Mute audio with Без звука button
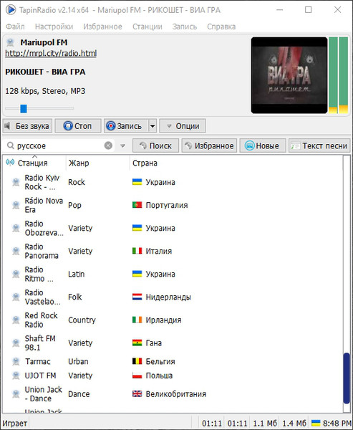The height and width of the screenshot is (430, 353). [27, 126]
